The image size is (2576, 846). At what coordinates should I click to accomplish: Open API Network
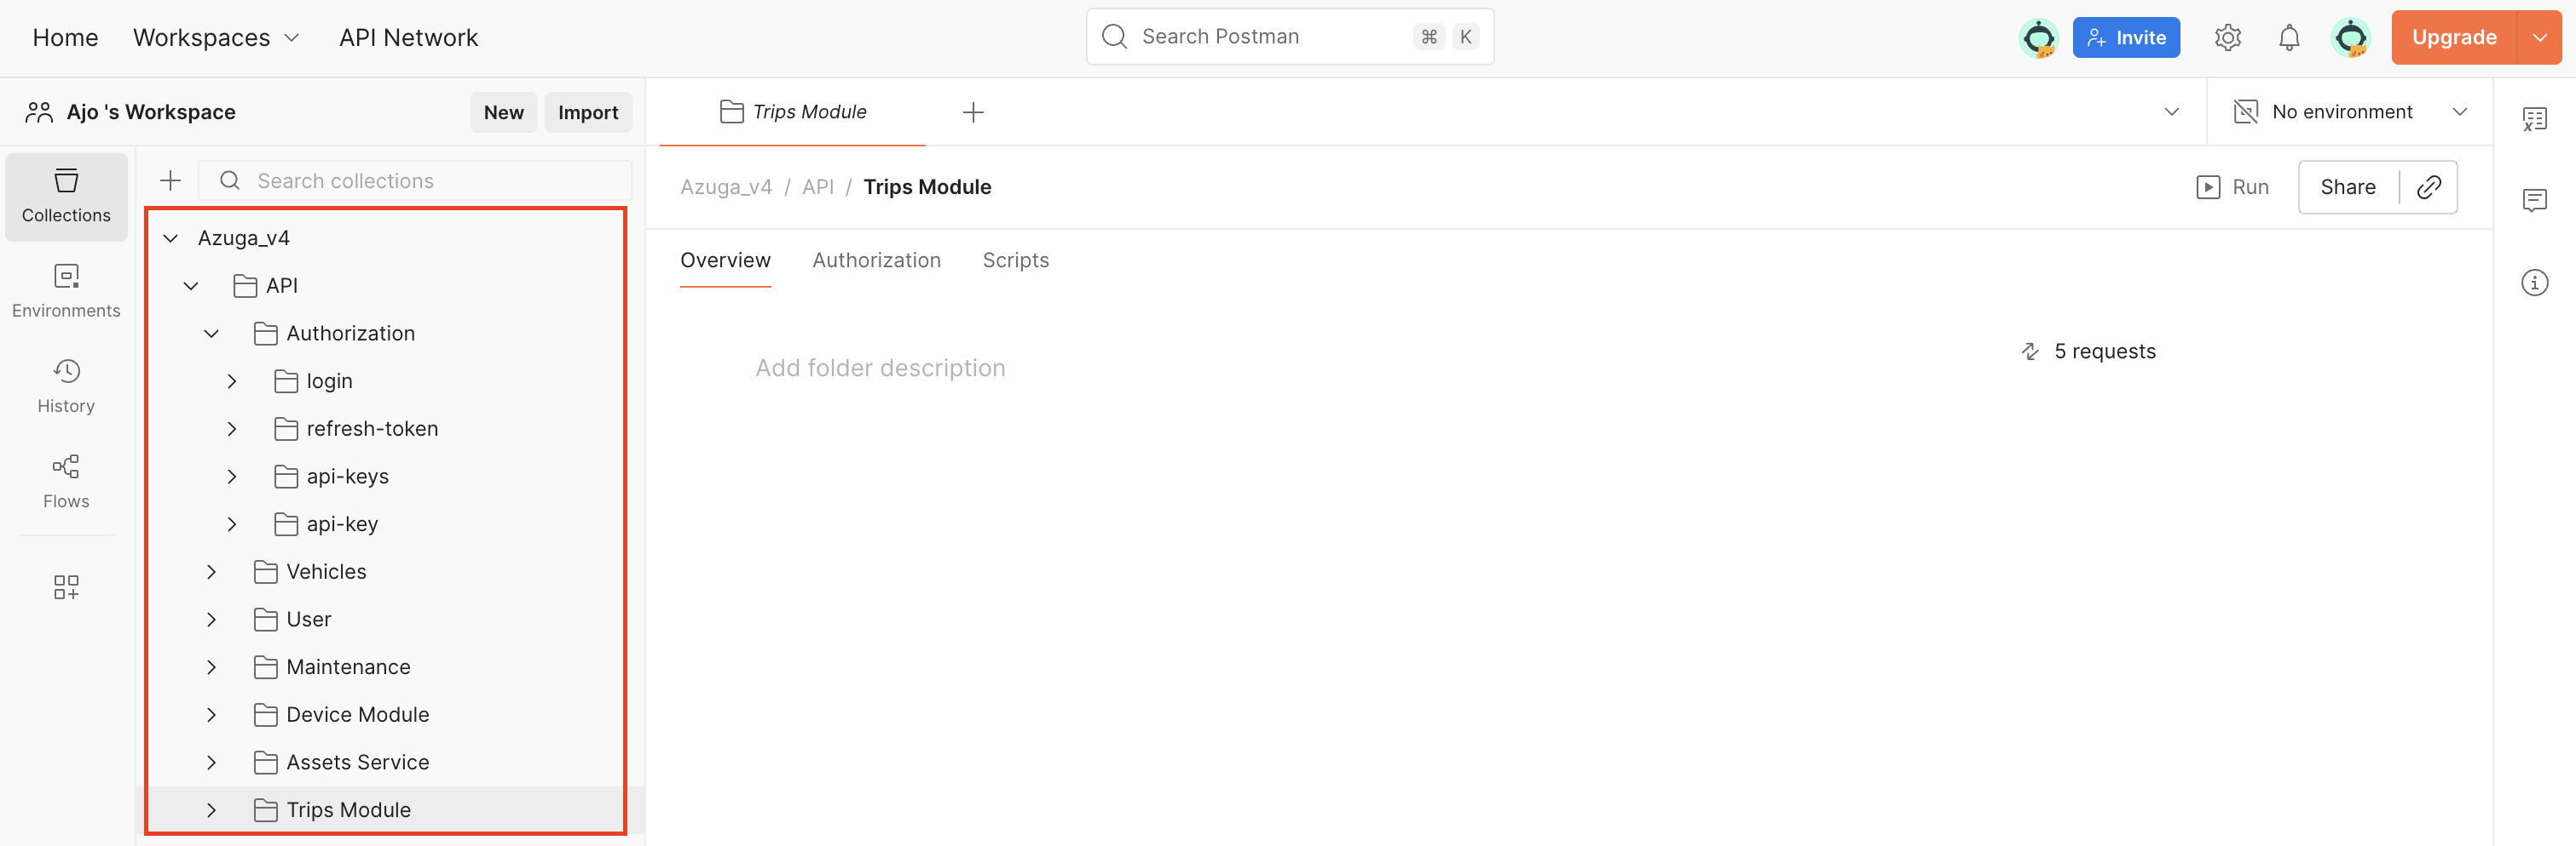(408, 38)
